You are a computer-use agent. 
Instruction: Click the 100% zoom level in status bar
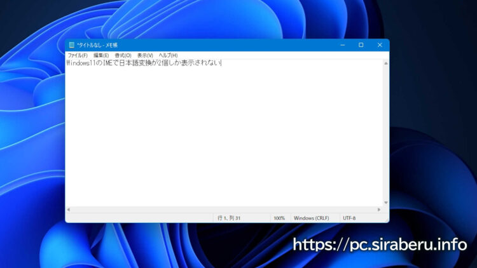pos(279,217)
